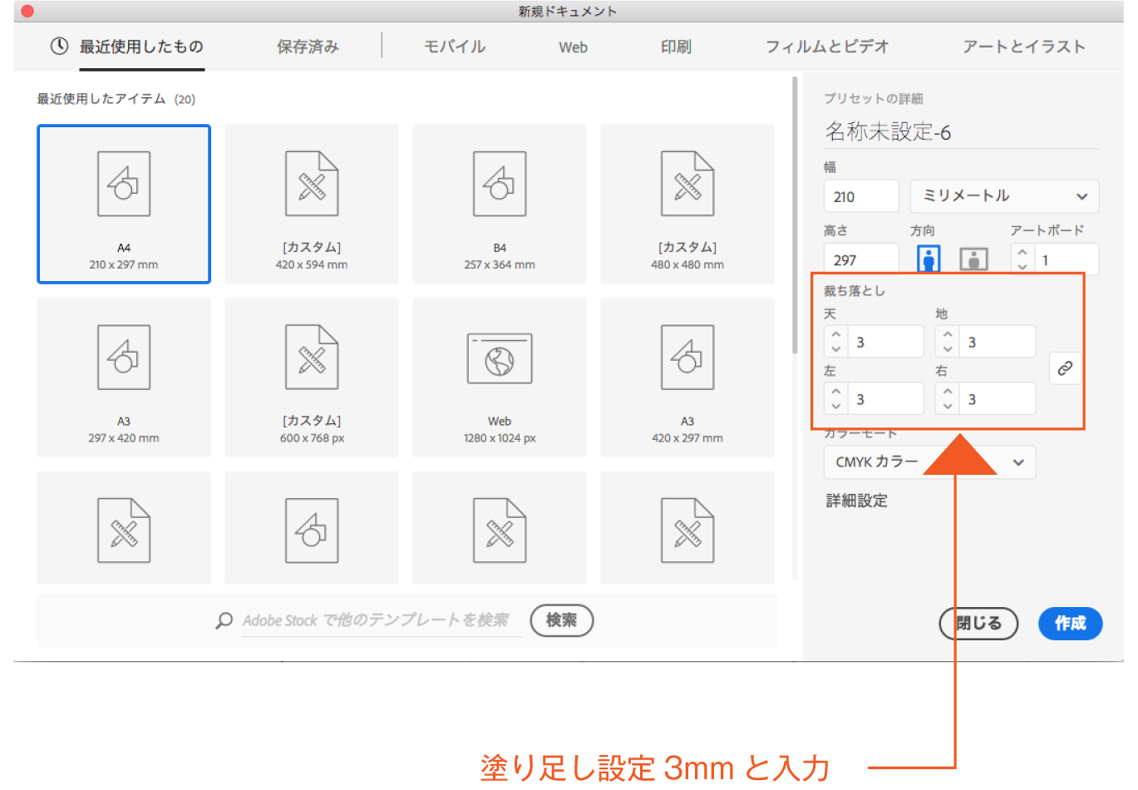Image resolution: width=1138 pixels, height=790 pixels.
Task: Expand 詳細設定 advanced settings
Action: tap(856, 501)
